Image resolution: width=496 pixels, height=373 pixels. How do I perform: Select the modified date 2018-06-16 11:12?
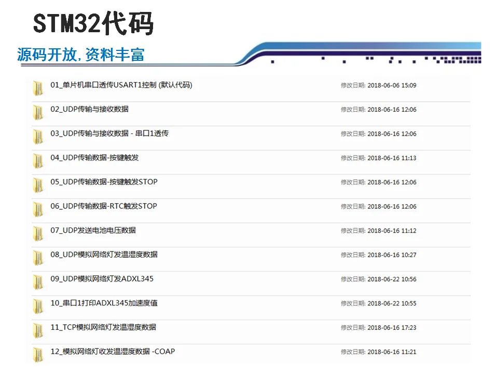[392, 231]
